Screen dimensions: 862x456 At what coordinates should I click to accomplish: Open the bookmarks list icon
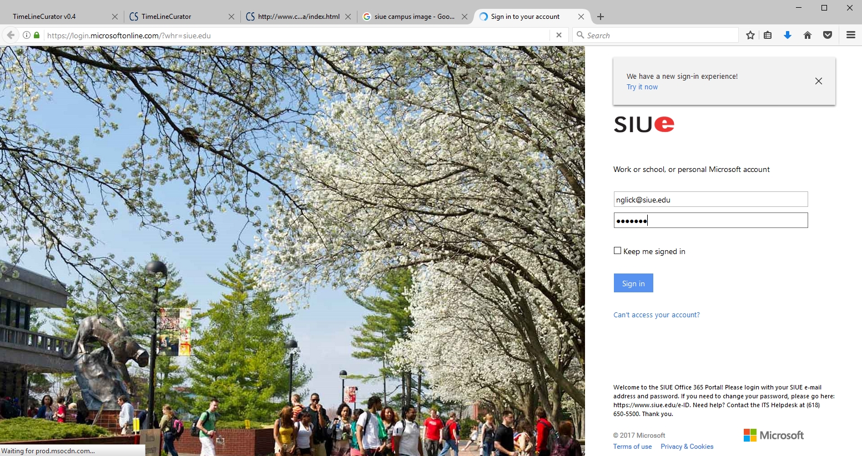pyautogui.click(x=768, y=35)
